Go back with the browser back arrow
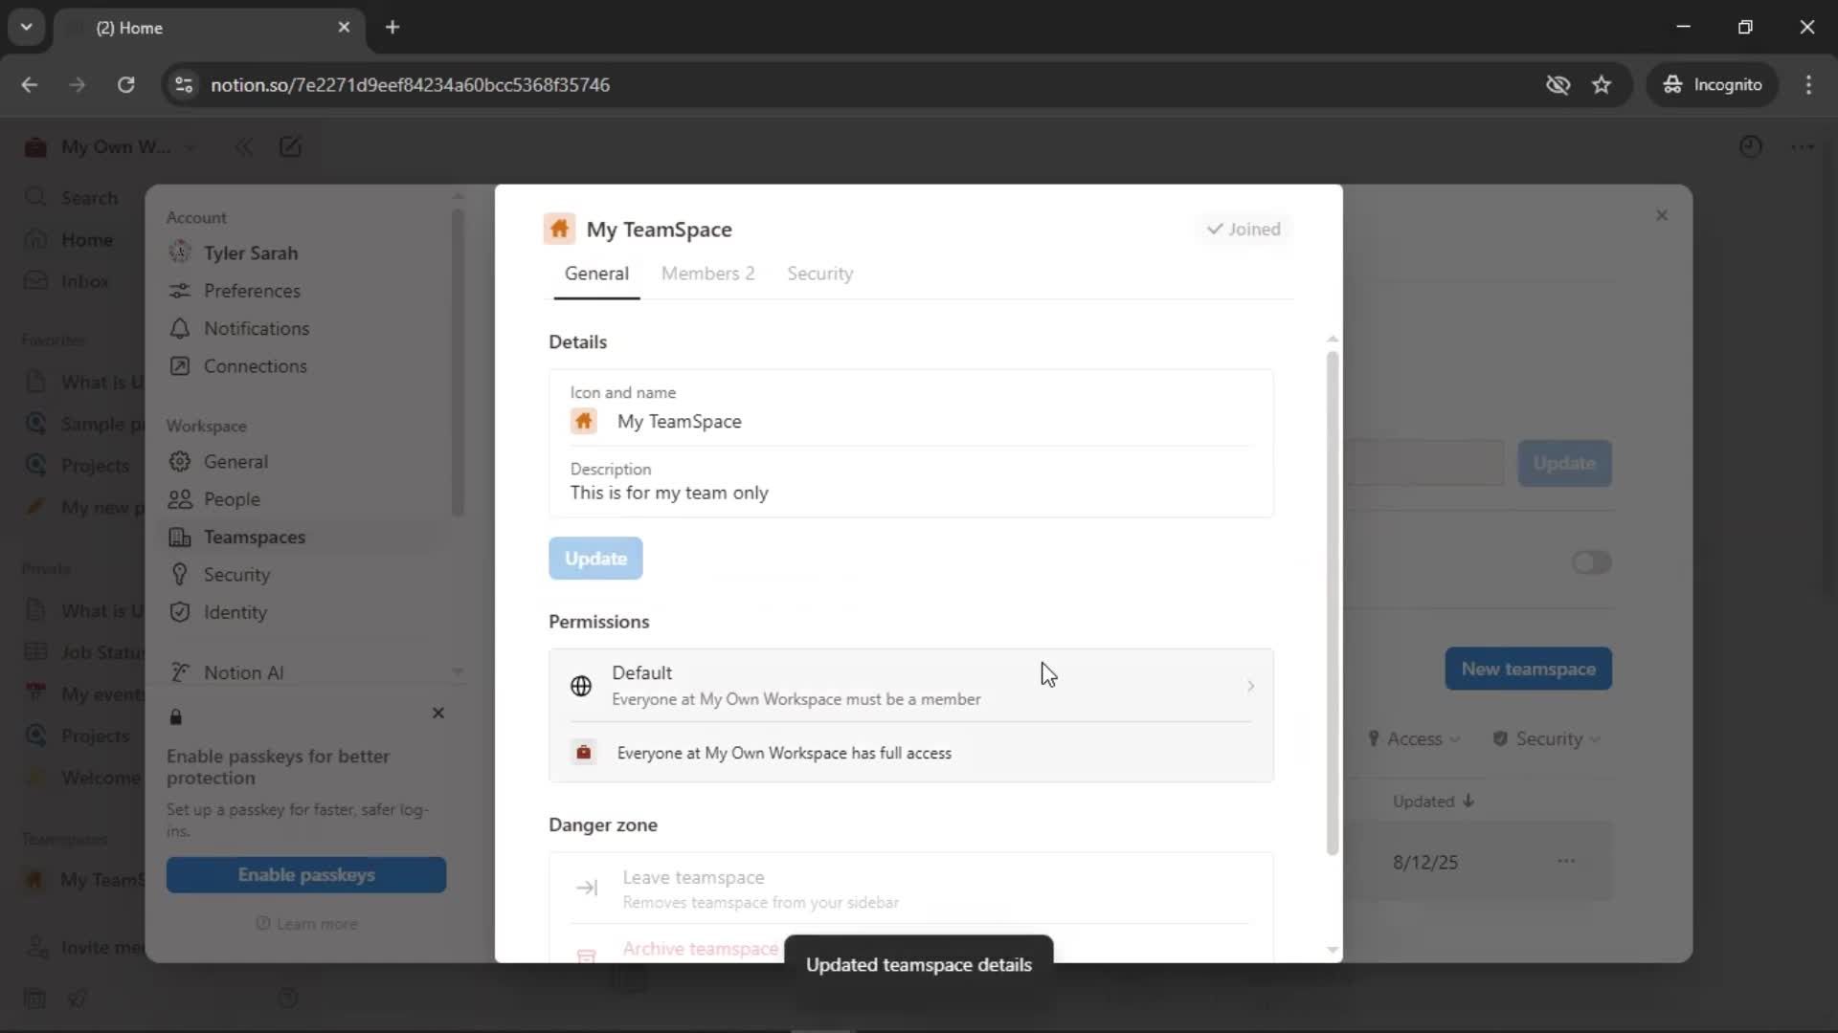The width and height of the screenshot is (1838, 1033). tap(30, 85)
